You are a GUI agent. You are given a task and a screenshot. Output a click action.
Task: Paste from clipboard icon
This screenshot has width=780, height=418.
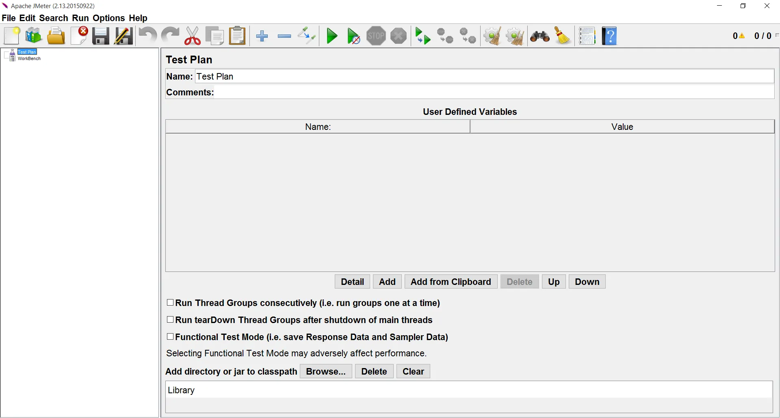tap(238, 36)
